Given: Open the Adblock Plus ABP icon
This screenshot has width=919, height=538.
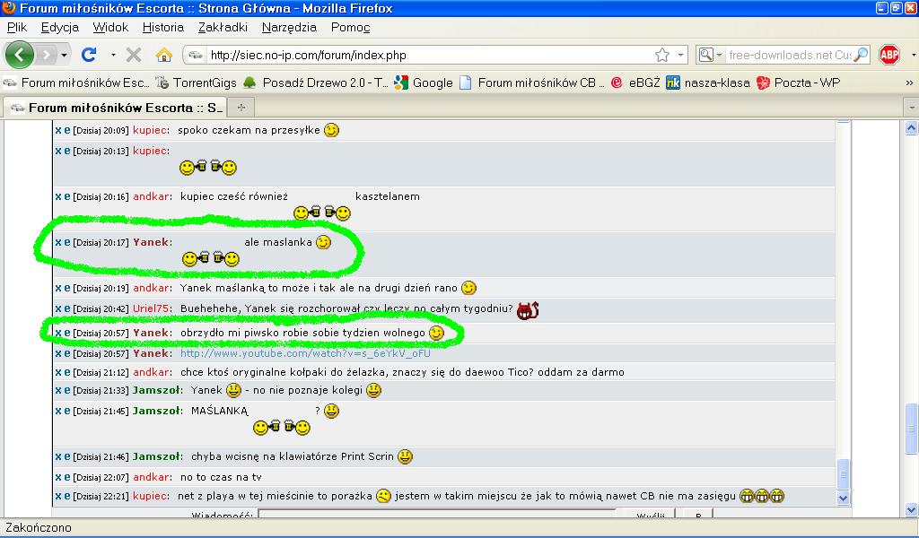Looking at the screenshot, I should click(888, 55).
